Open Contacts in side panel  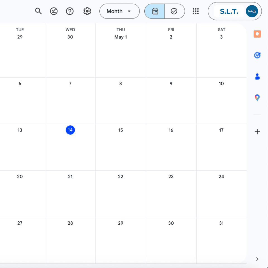[257, 76]
